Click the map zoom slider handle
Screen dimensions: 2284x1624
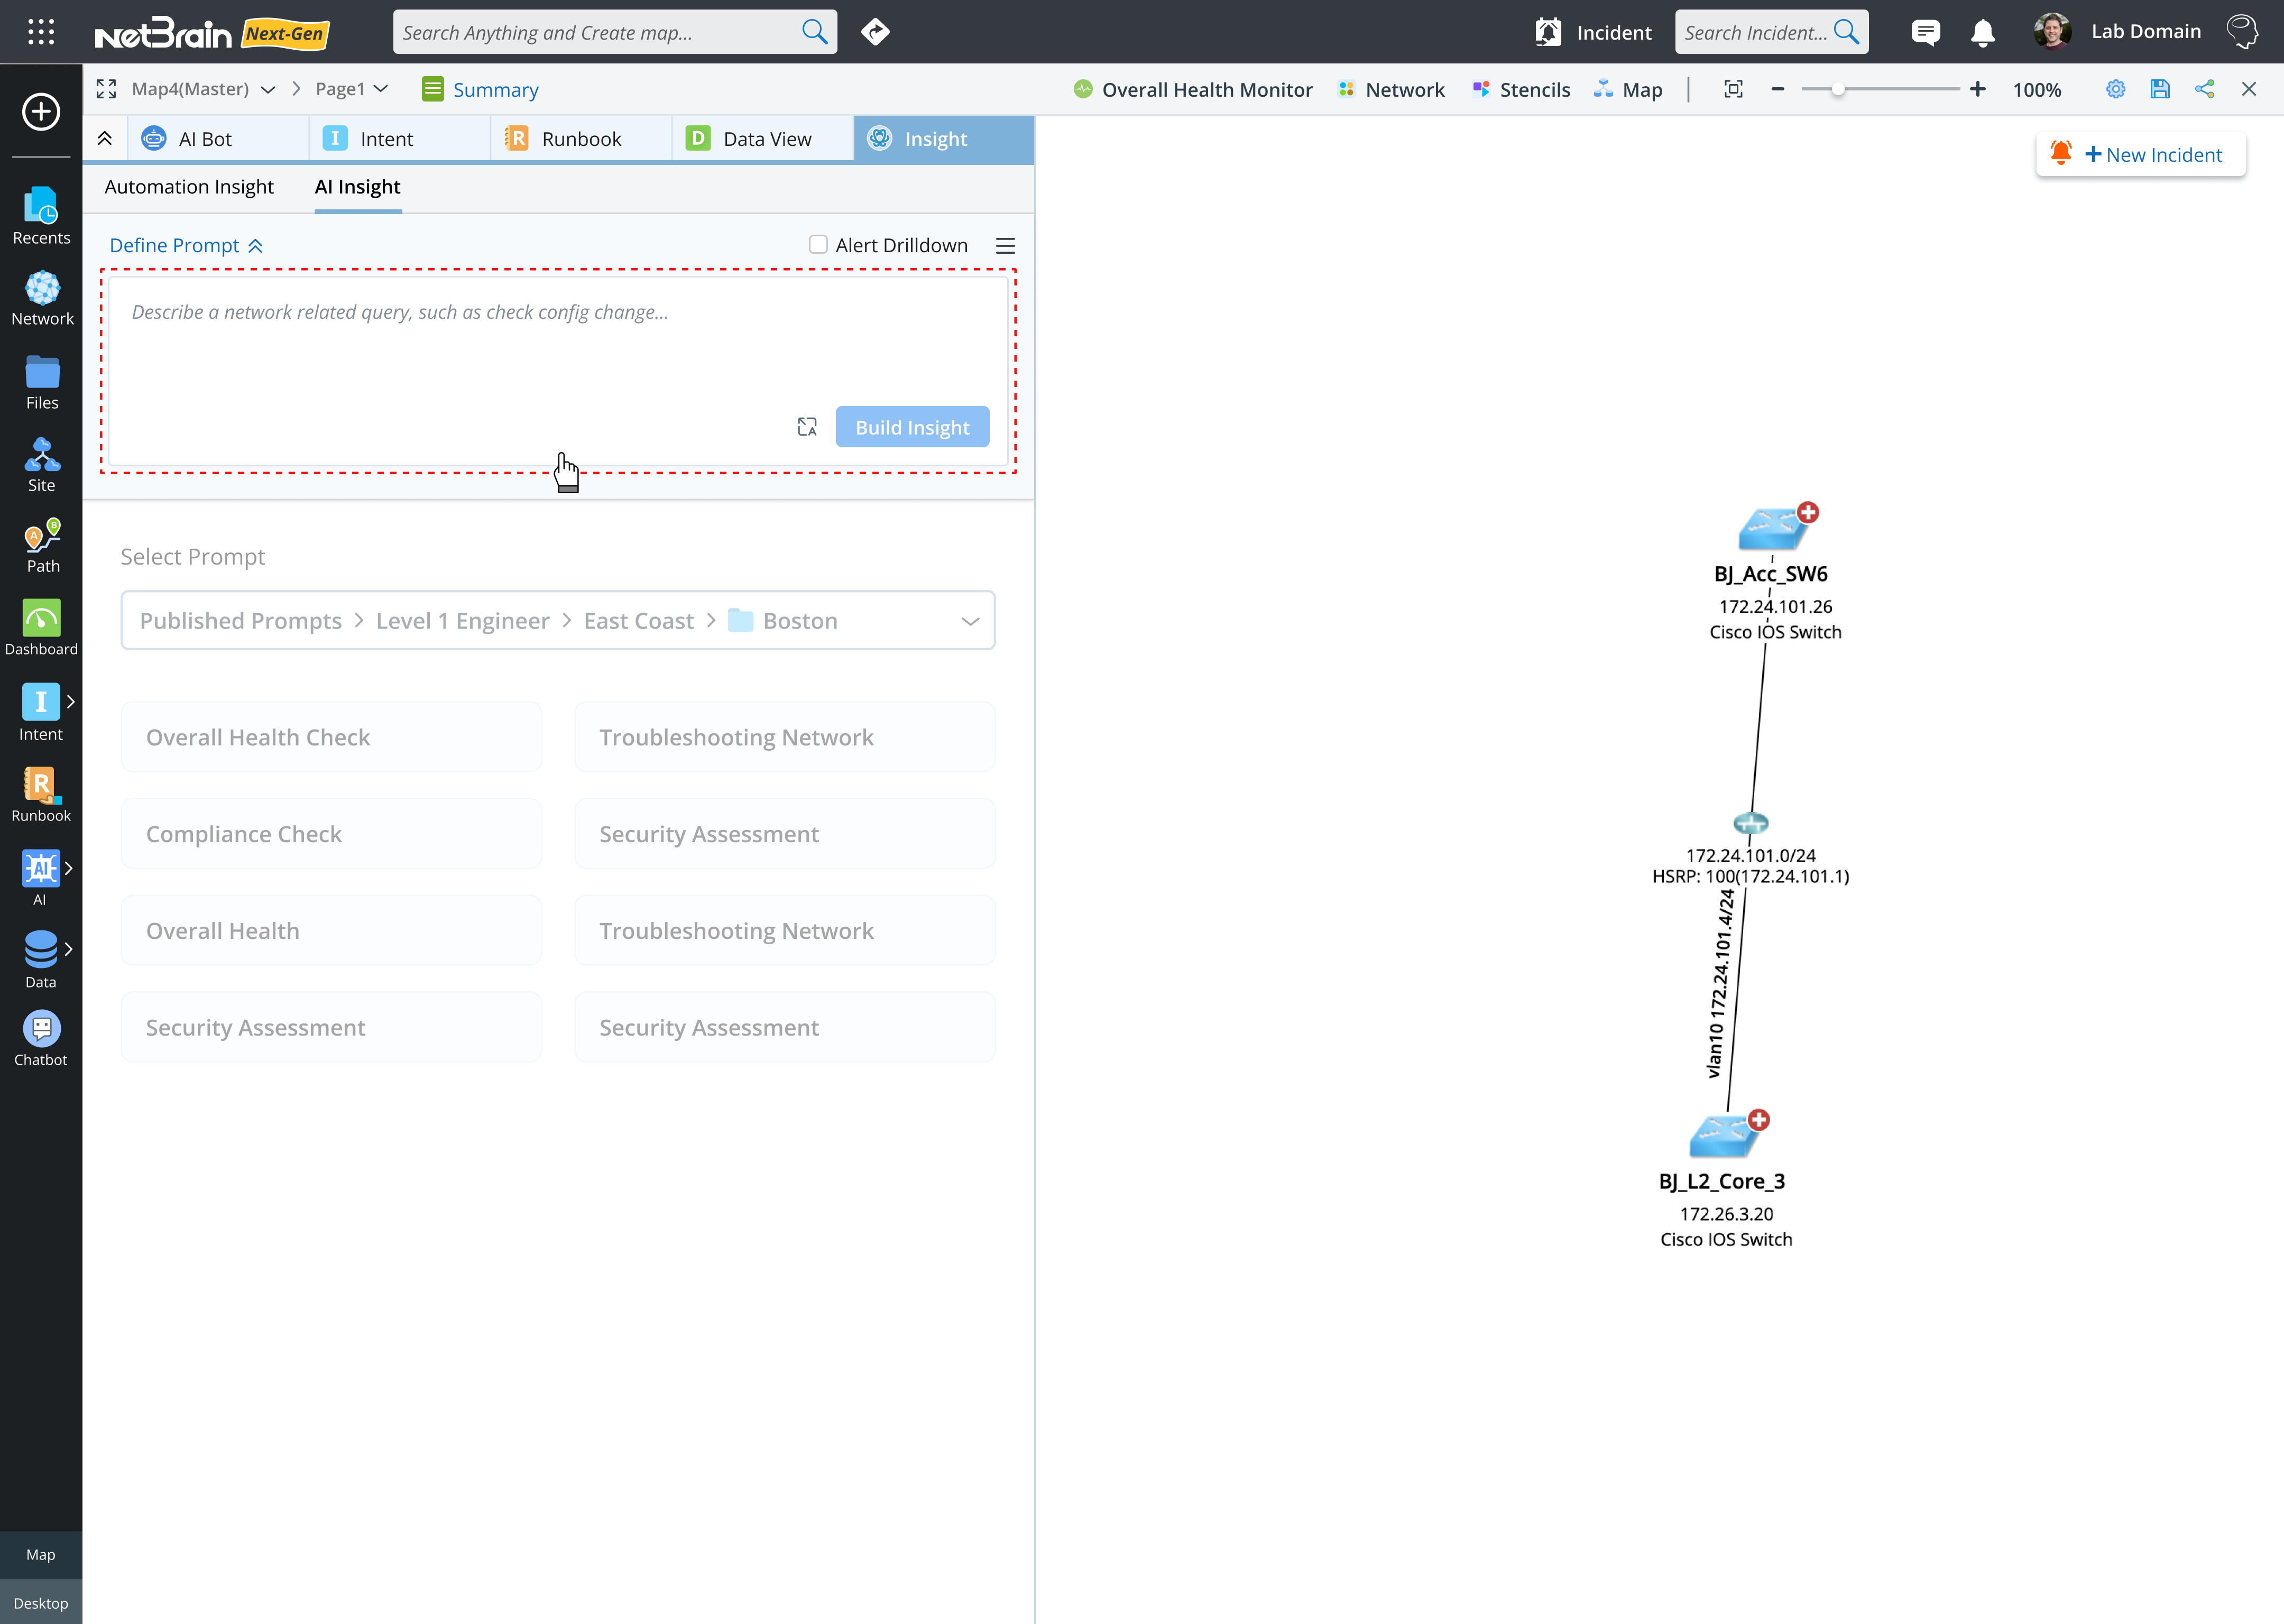(1837, 89)
